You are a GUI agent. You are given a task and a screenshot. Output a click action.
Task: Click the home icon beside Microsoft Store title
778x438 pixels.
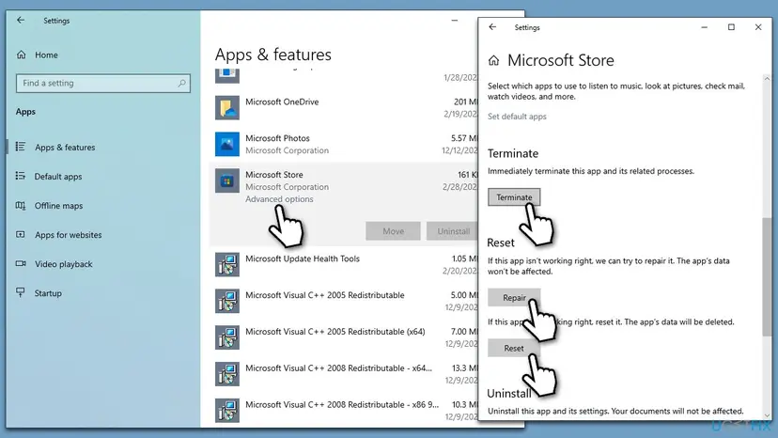(493, 60)
